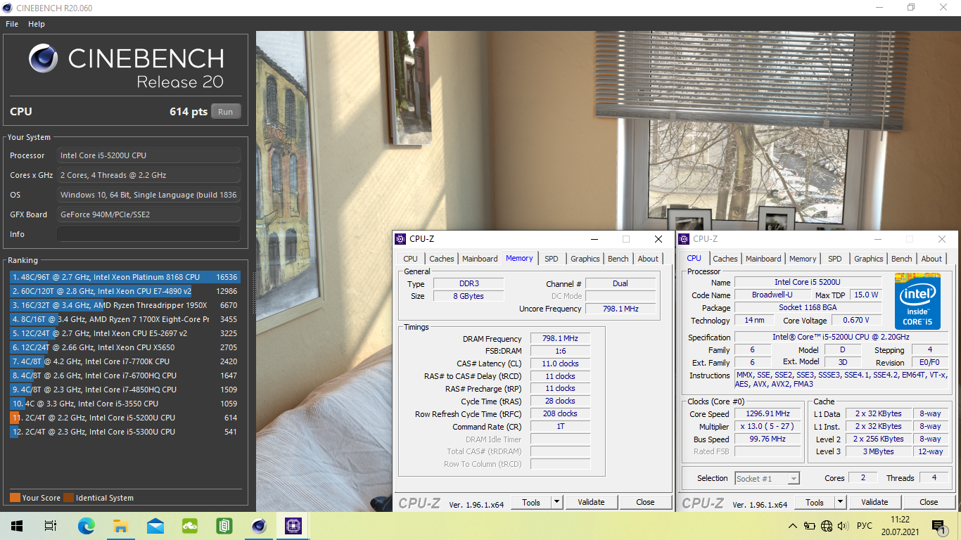Select Core i7-4850HQ ranking row

tap(125, 390)
